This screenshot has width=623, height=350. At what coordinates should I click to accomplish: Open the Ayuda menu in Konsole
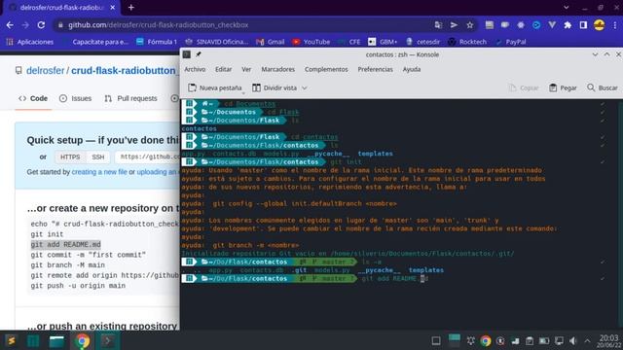coord(412,69)
